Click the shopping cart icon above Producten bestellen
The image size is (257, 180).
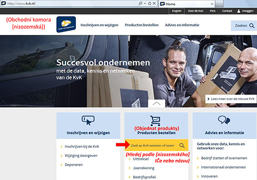[155, 121]
